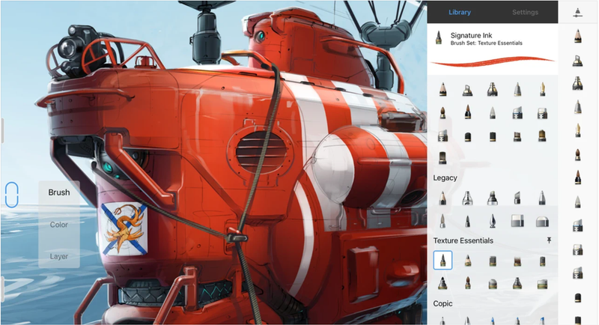
Task: Select Brush in the floating menu
Action: point(59,192)
